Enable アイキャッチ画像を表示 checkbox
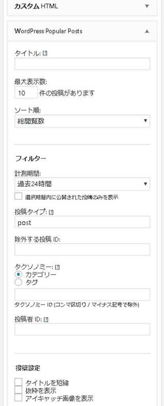Screen dimensions: 164x406 tap(18, 398)
